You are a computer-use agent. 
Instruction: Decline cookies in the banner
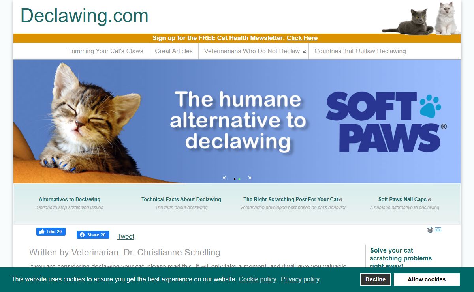click(376, 279)
